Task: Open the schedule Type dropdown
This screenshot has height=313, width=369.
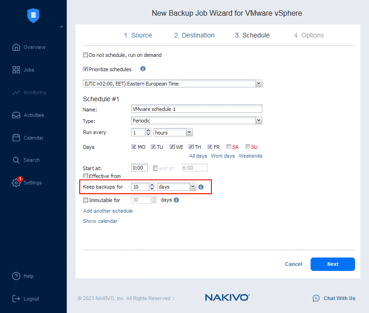Action: 259,121
